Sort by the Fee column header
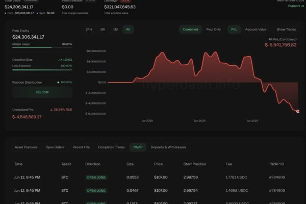306x204 pixels. click(228, 164)
